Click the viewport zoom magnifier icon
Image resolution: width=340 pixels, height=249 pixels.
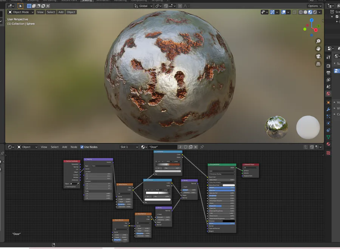click(x=318, y=41)
